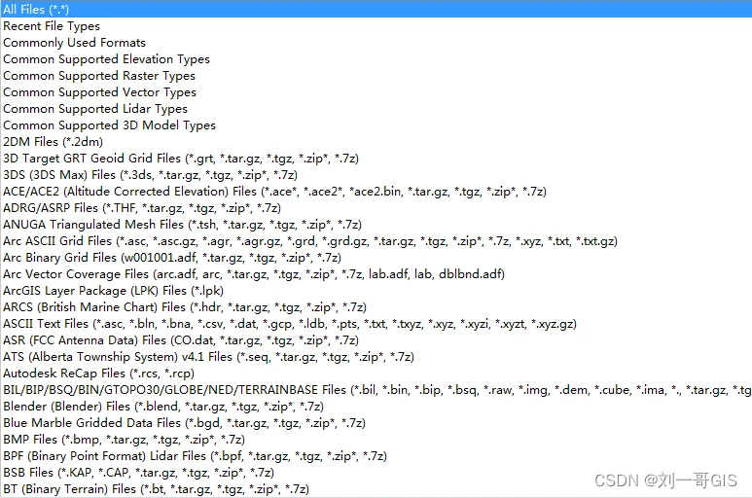This screenshot has width=752, height=498.
Task: Choose Recent File Types option
Action: 376,26
